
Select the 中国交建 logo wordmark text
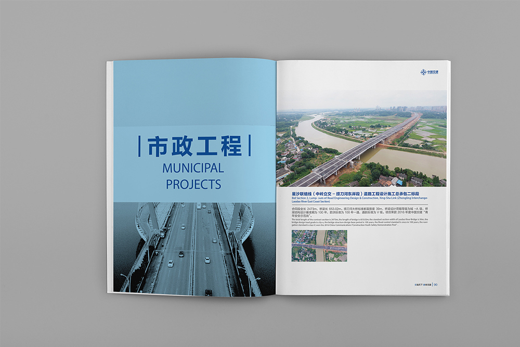click(x=432, y=72)
